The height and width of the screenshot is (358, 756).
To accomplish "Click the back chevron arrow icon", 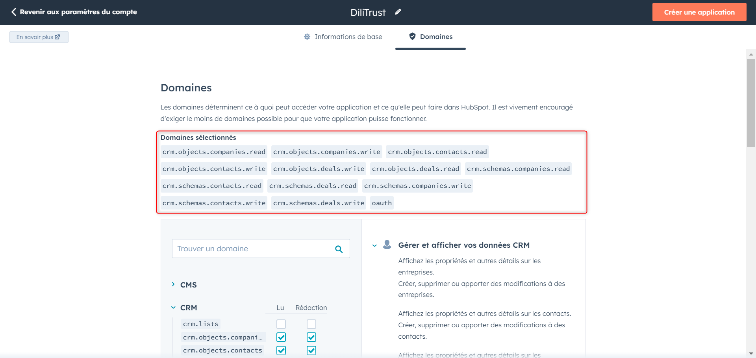I will pos(14,12).
